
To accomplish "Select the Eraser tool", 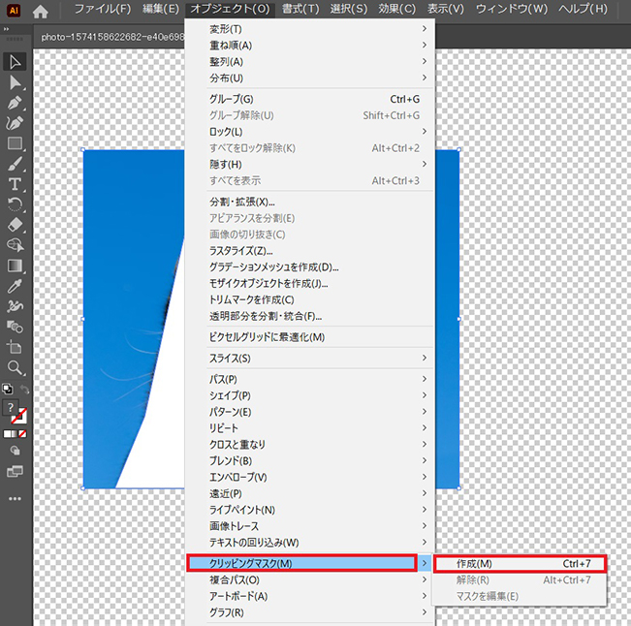I will pyautogui.click(x=15, y=225).
